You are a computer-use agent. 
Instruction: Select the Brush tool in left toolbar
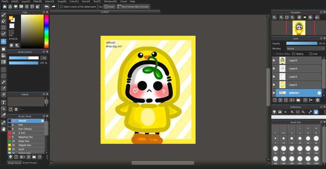[x=4, y=15]
